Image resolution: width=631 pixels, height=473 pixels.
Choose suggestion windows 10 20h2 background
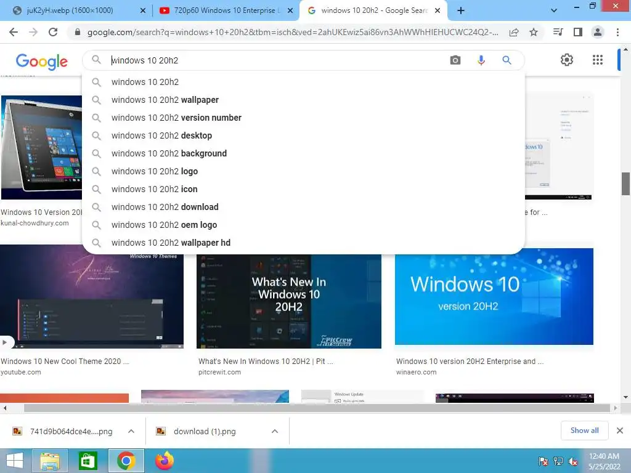[x=303, y=153]
